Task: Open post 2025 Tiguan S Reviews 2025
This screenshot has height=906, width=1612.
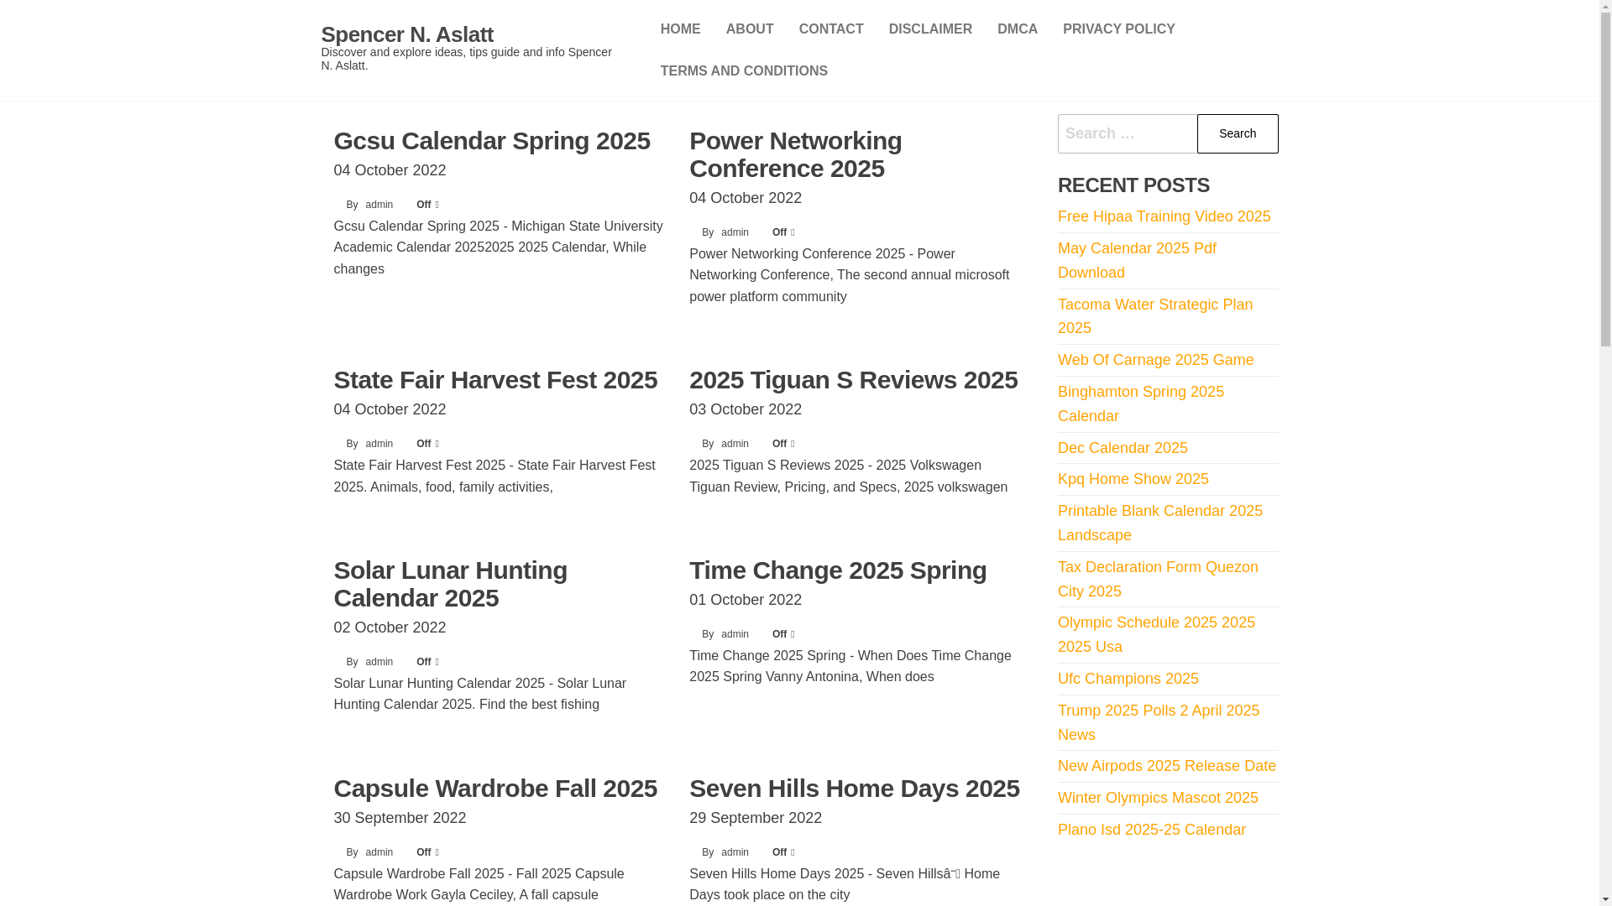Action: (853, 380)
